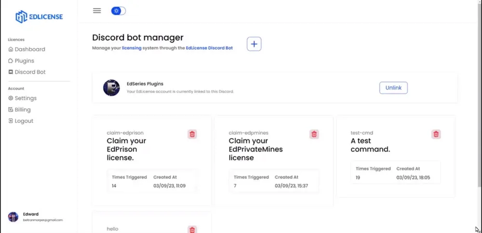The image size is (482, 233).
Task: Click the Dashboard home icon
Action: 11,49
